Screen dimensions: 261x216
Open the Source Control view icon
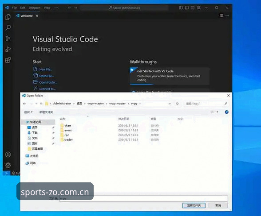[8, 39]
